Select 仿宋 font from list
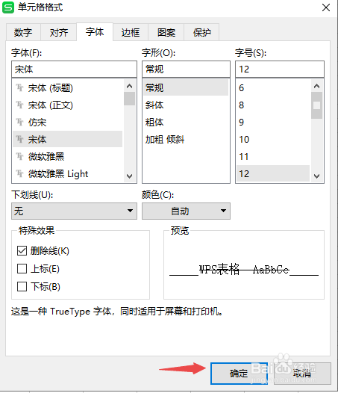The width and height of the screenshot is (338, 393). click(68, 123)
